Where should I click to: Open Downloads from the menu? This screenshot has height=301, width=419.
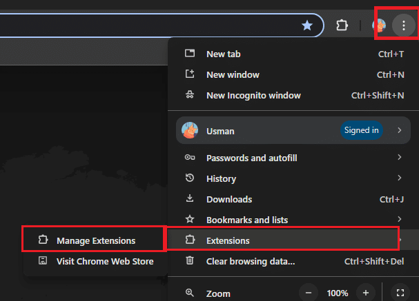[228, 199]
